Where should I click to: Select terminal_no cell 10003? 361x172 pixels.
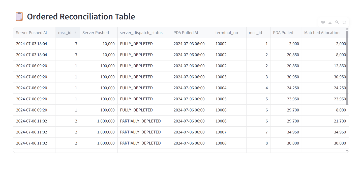click(x=230, y=77)
